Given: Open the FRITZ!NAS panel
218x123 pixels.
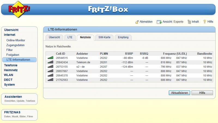Looking at the screenshot, I should [19, 115].
